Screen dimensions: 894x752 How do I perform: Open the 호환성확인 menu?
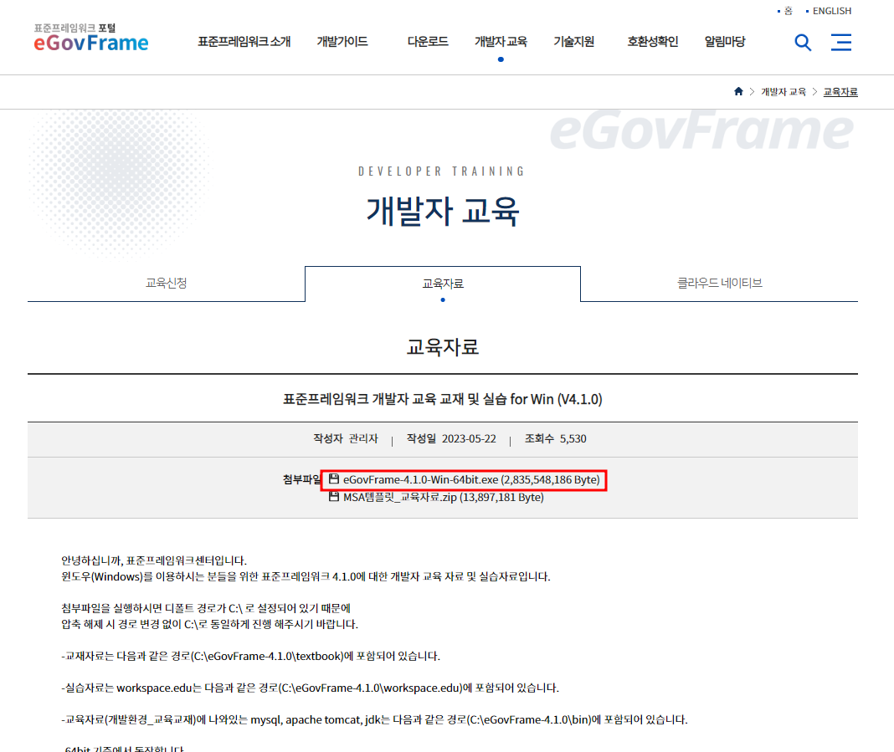653,42
